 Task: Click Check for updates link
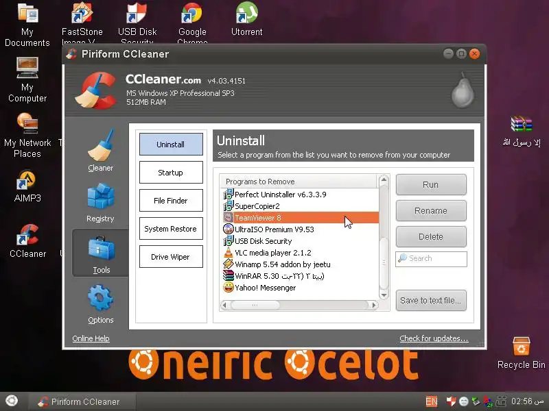pyautogui.click(x=434, y=338)
